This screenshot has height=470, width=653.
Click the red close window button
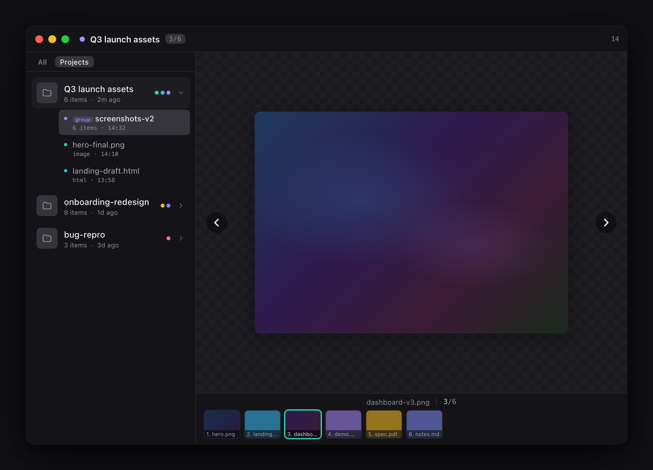39,39
